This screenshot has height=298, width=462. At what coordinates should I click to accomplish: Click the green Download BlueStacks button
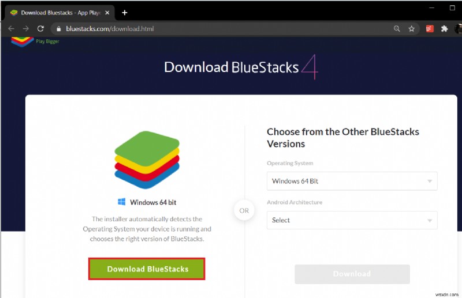(x=148, y=269)
